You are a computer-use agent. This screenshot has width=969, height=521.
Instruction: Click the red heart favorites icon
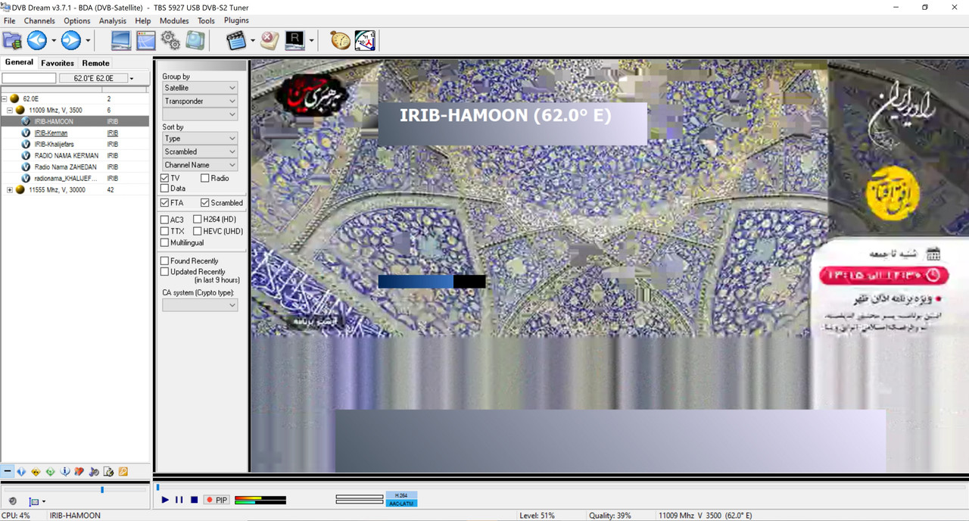coord(79,471)
